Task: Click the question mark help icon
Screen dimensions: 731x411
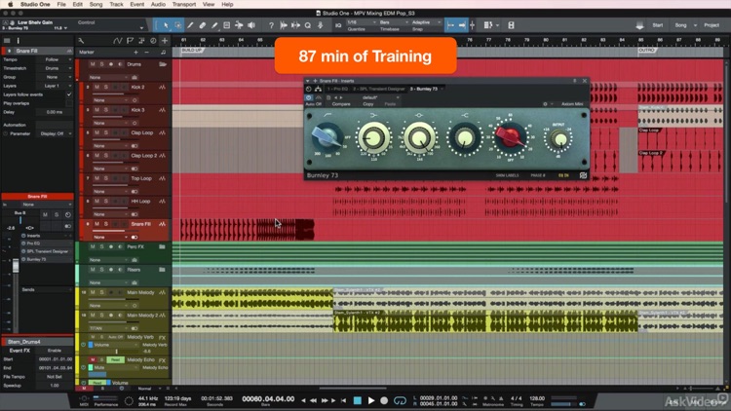Action: pyautogui.click(x=271, y=25)
